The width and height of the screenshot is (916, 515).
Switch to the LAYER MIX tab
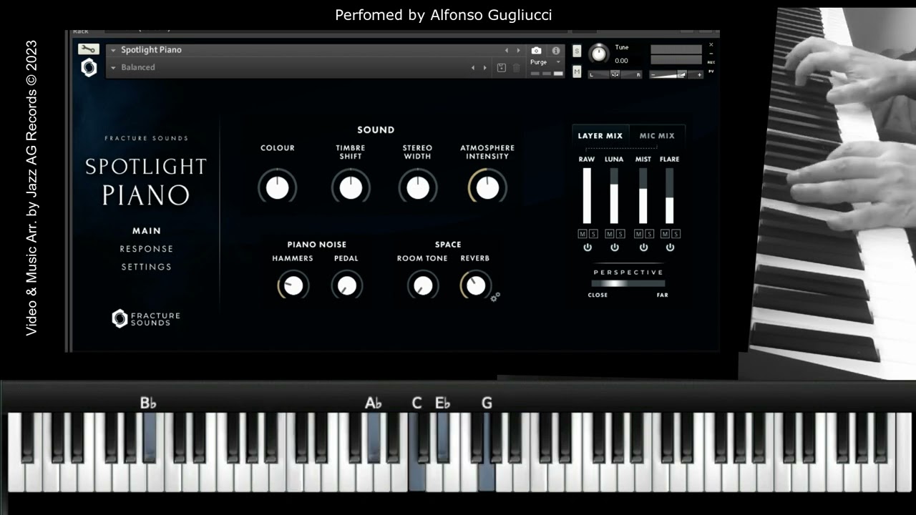pos(600,136)
